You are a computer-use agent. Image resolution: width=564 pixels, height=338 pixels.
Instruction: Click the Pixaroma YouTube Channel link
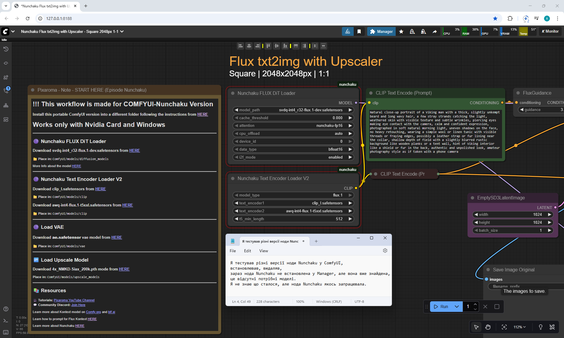click(x=74, y=300)
